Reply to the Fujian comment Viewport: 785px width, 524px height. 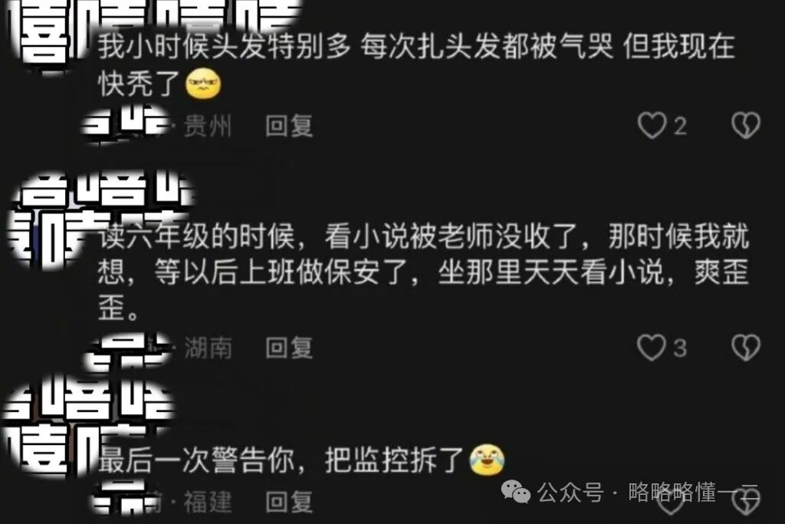(289, 502)
